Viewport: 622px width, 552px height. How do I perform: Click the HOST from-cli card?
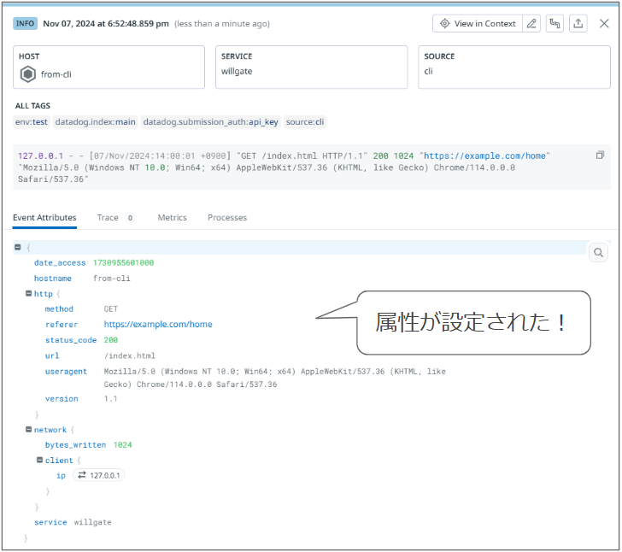109,67
